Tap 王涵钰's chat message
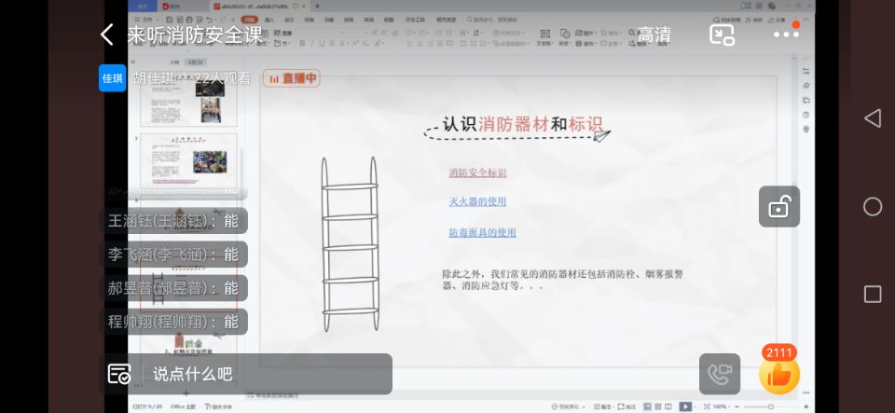This screenshot has height=413, width=895. coord(173,221)
